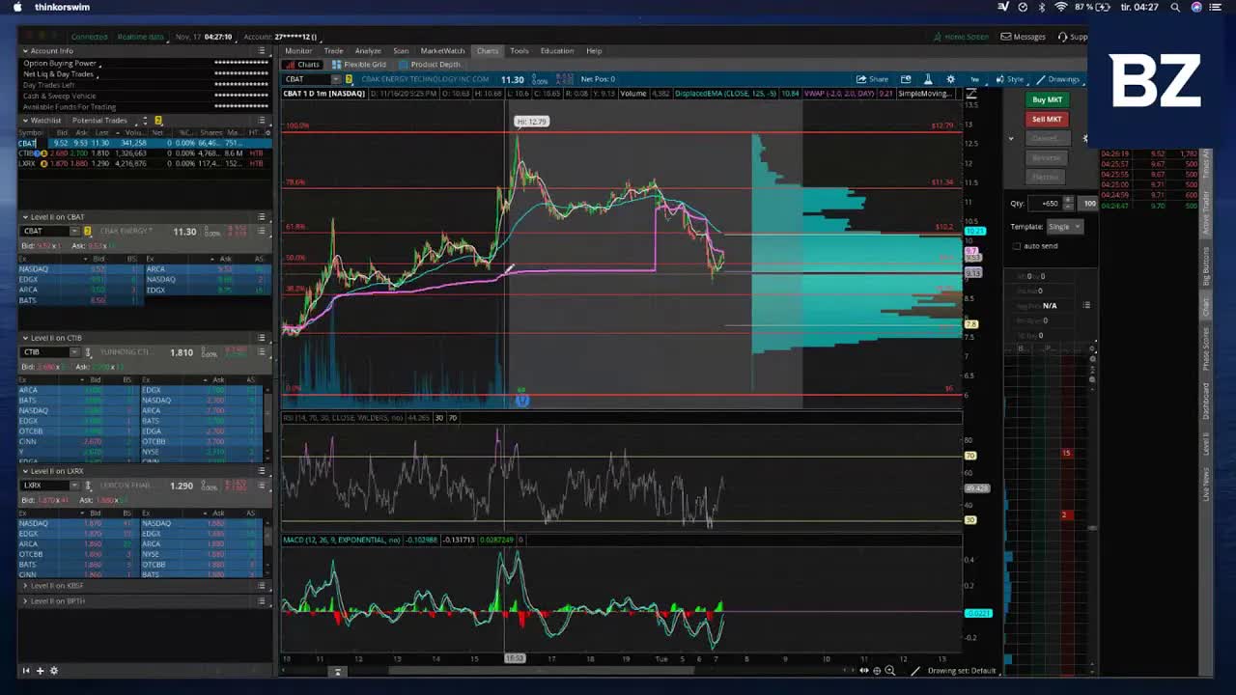Viewport: 1236px width, 695px height.
Task: Select the LXRX row in the watchlist
Action: [x=144, y=164]
